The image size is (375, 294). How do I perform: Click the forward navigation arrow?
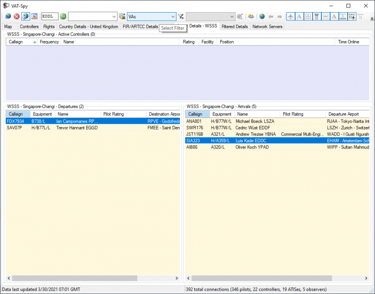279,16
